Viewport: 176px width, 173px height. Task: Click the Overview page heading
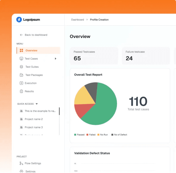coord(80,37)
